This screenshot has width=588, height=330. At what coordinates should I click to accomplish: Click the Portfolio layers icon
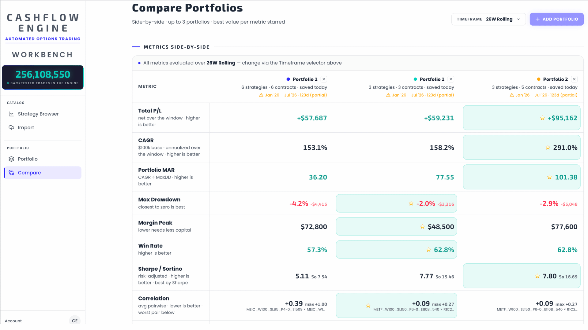11,159
